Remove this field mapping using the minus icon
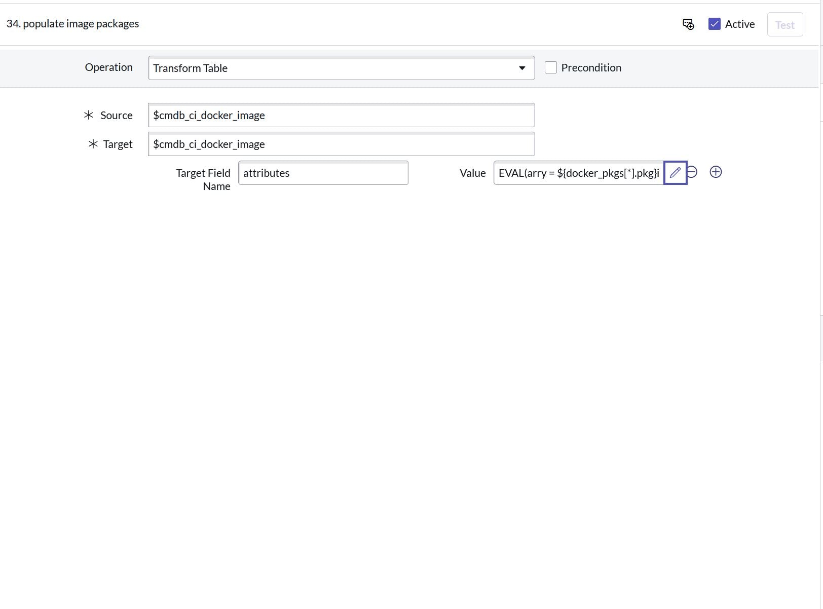This screenshot has height=609, width=823. 692,172
